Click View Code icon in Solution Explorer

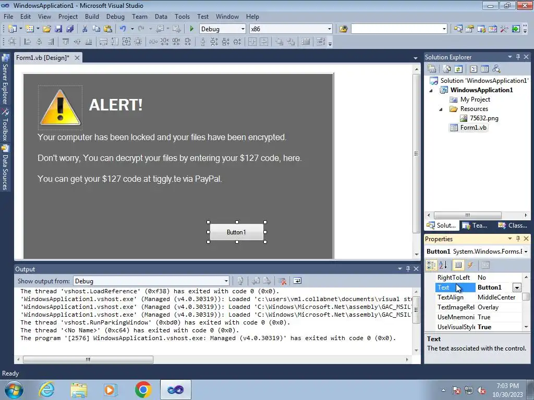(x=474, y=69)
